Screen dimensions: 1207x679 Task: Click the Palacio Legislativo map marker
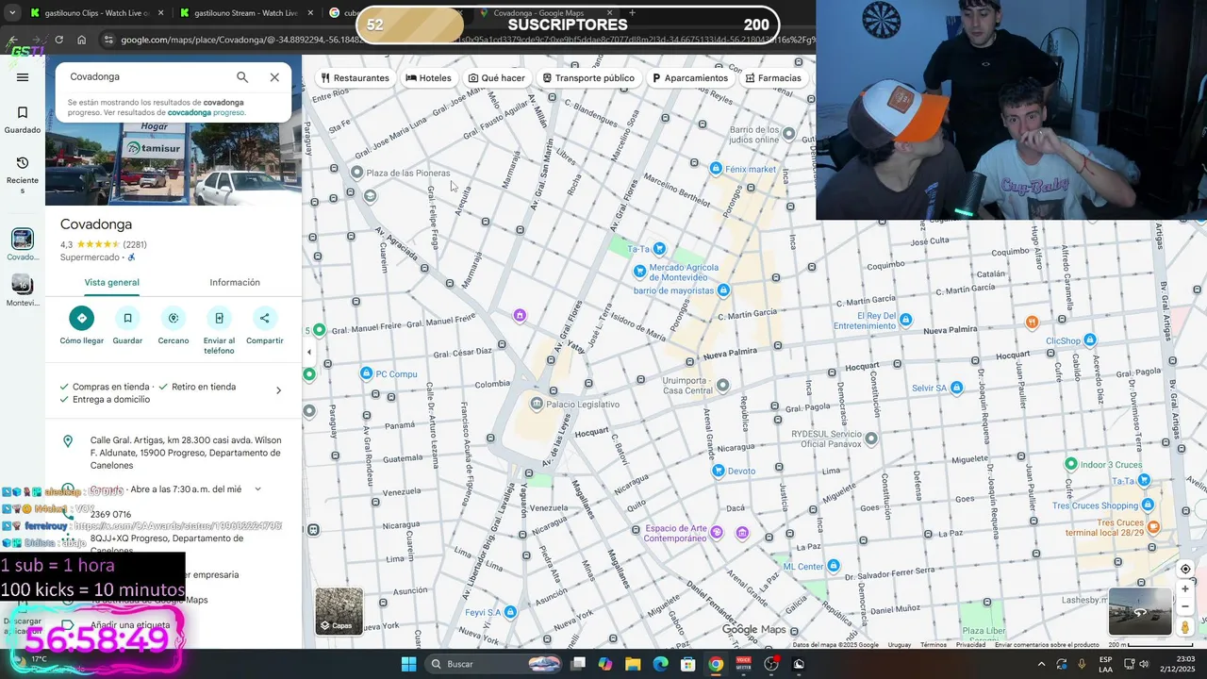(537, 405)
